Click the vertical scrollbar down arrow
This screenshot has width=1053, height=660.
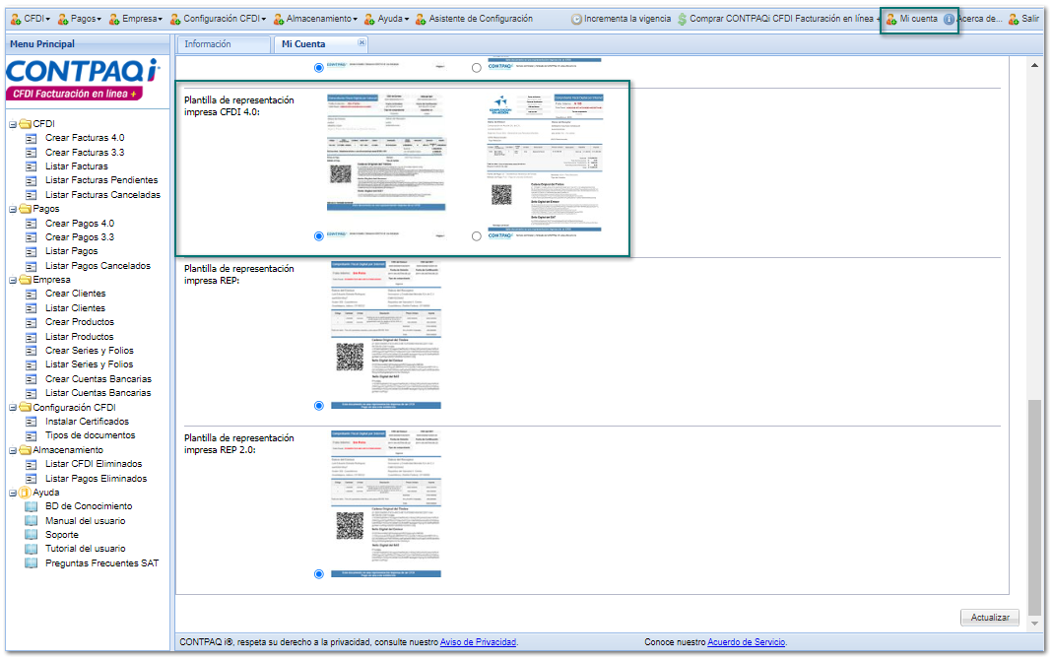pos(1035,624)
